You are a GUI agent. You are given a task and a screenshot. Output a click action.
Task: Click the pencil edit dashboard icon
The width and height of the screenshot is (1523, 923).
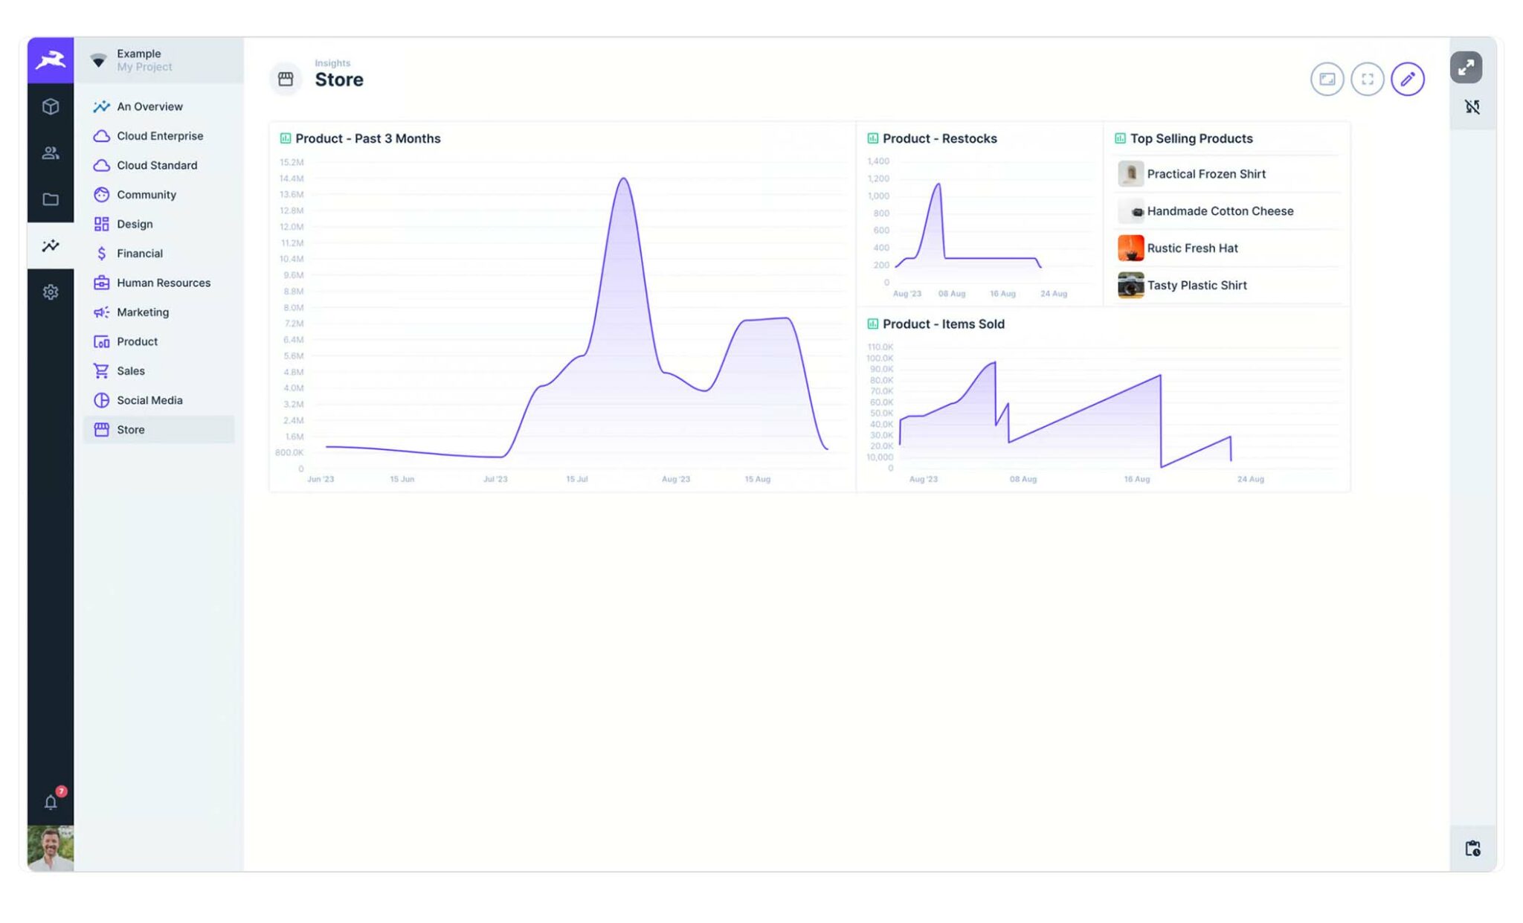[1407, 79]
